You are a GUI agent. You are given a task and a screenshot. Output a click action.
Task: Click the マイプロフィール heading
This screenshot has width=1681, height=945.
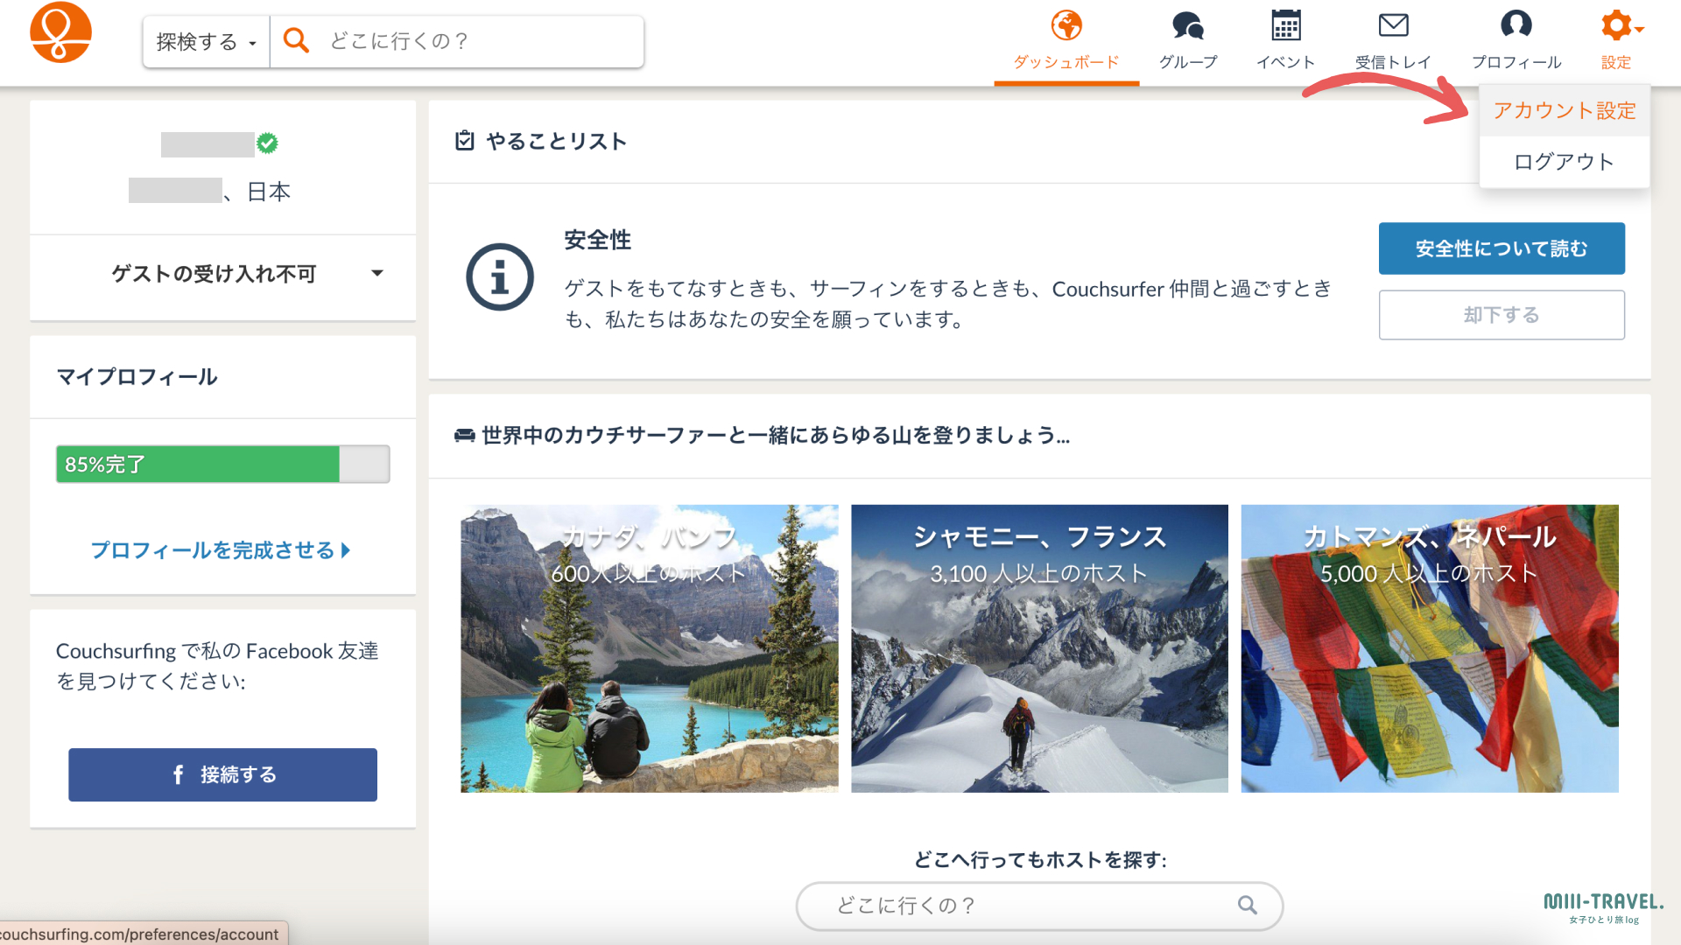pos(137,377)
